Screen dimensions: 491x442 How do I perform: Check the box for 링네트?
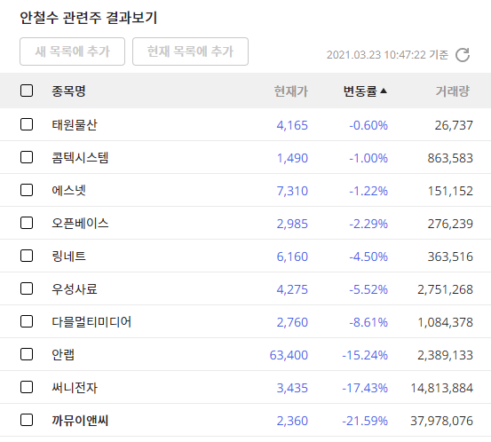[27, 256]
